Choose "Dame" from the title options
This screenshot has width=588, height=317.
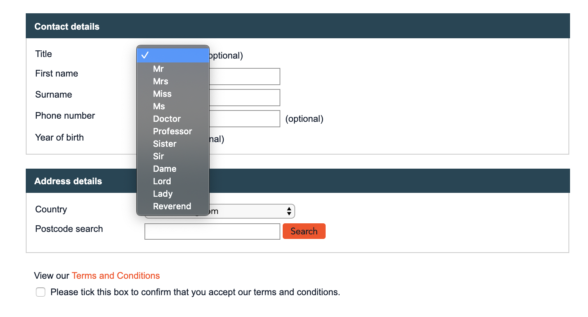pyautogui.click(x=164, y=169)
